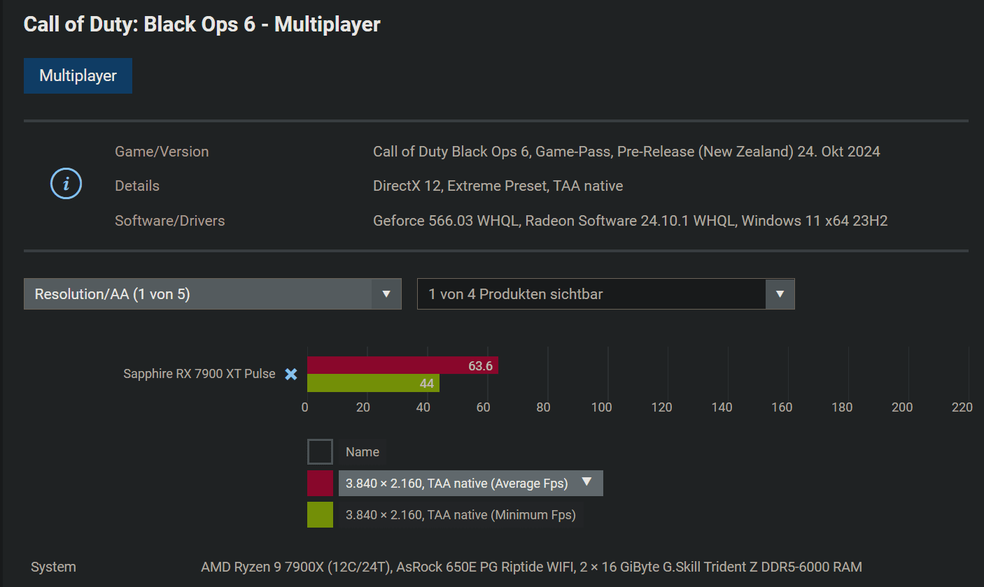Click the info circle icon

(x=66, y=184)
